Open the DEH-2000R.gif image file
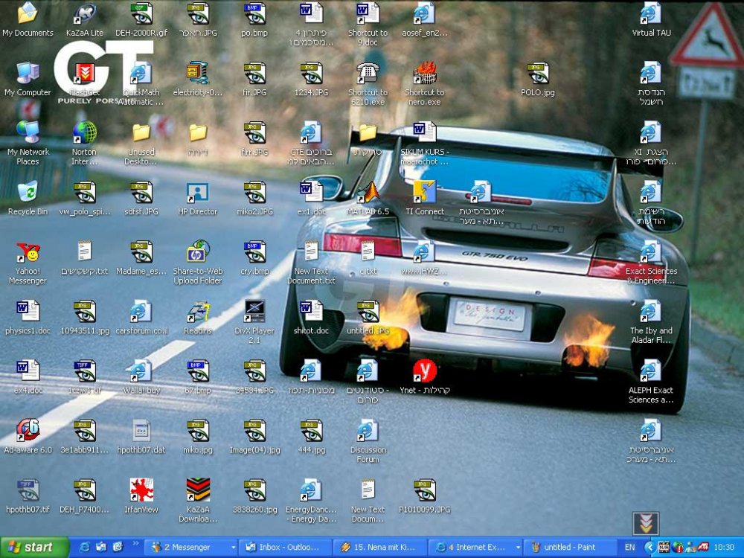The width and height of the screenshot is (744, 558). point(141,13)
